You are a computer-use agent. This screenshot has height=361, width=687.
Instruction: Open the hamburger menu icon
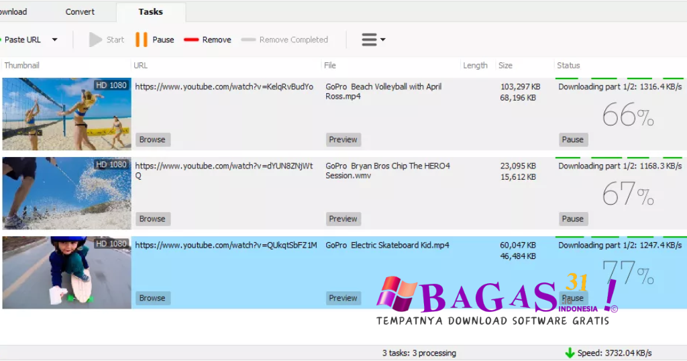coord(369,40)
